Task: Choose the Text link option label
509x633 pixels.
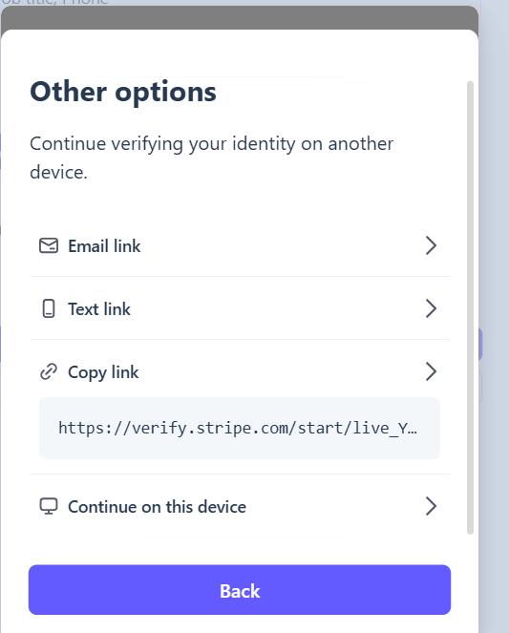Action: pyautogui.click(x=99, y=309)
